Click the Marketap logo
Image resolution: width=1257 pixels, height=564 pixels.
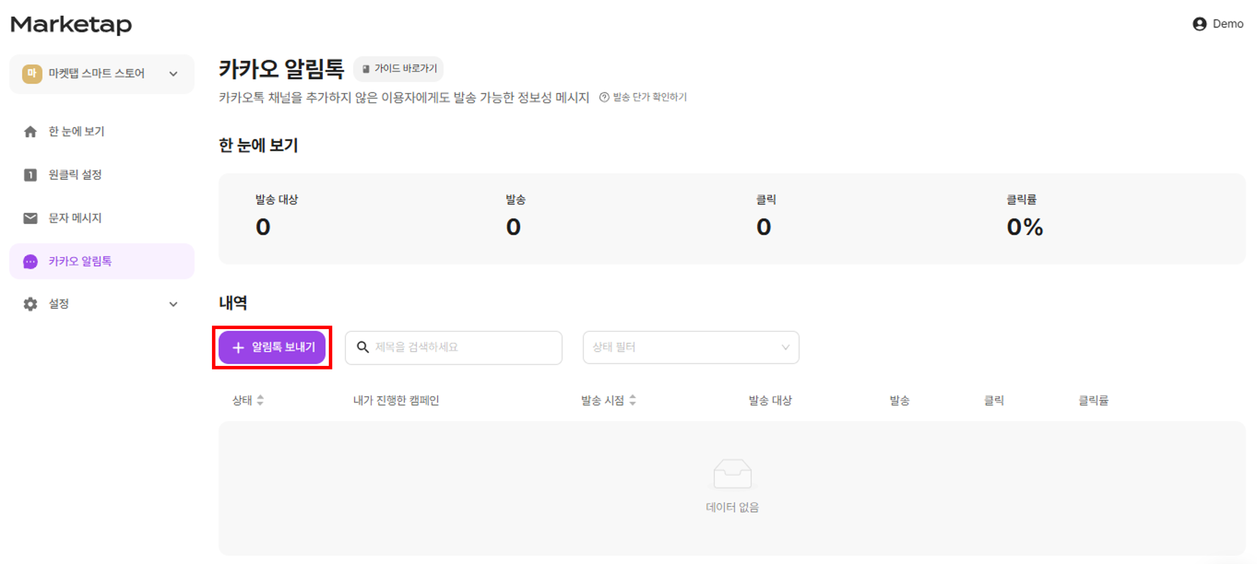point(71,24)
